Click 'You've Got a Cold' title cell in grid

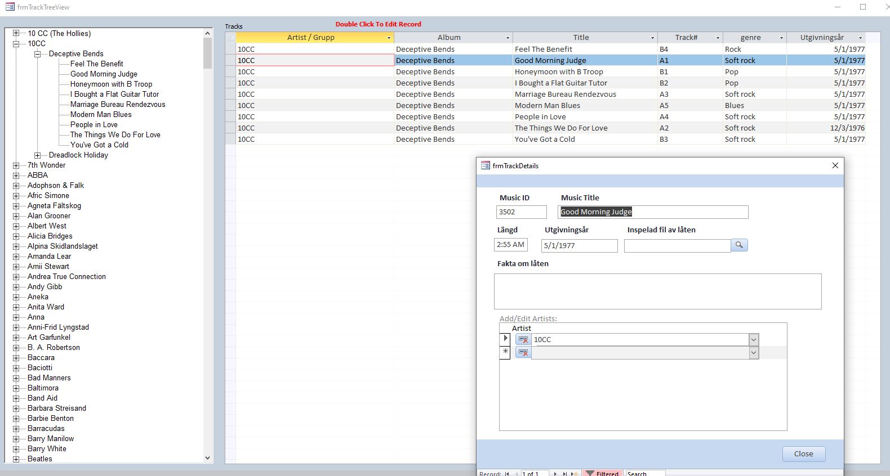(x=585, y=139)
